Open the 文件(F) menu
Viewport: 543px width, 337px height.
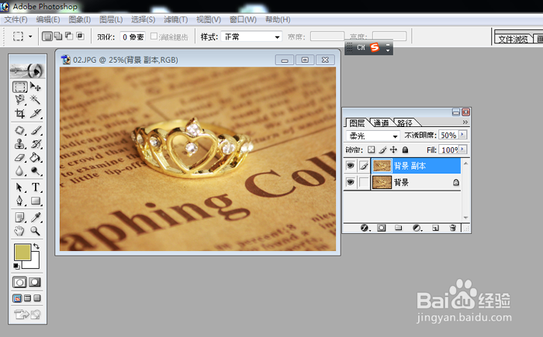(16, 19)
